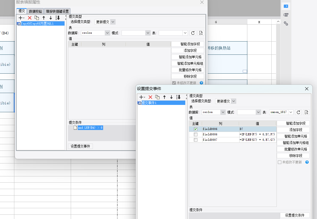Screen dimensions: 317x219
Task: Click the 设置提交条件 button
Action: [295, 215]
